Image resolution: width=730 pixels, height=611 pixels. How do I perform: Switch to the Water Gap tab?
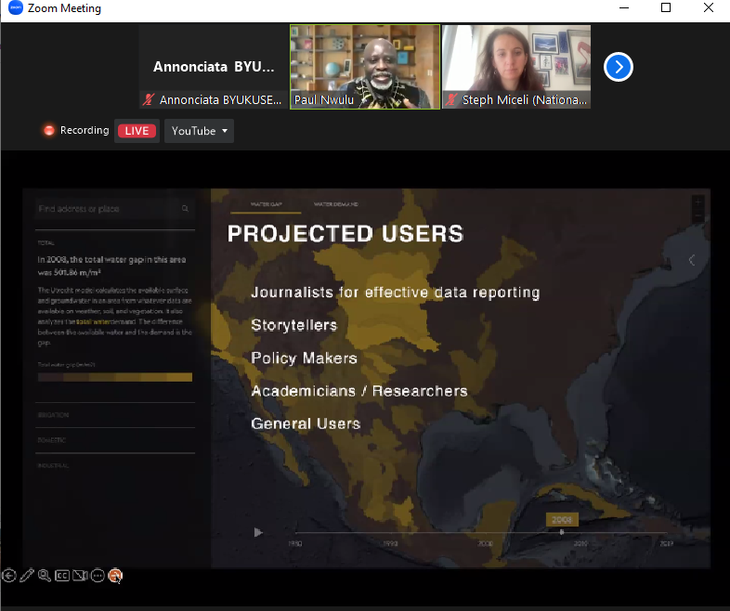coord(267,204)
